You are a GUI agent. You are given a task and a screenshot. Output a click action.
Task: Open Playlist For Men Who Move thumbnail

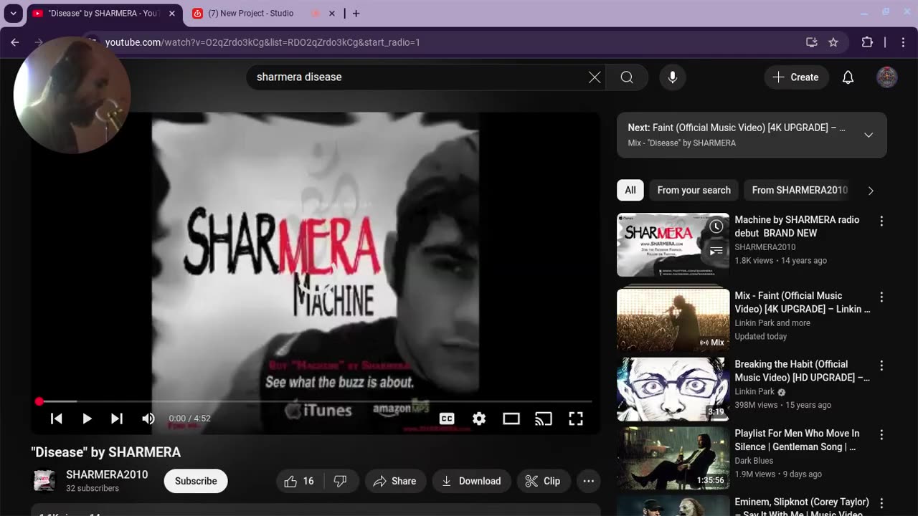tap(673, 458)
